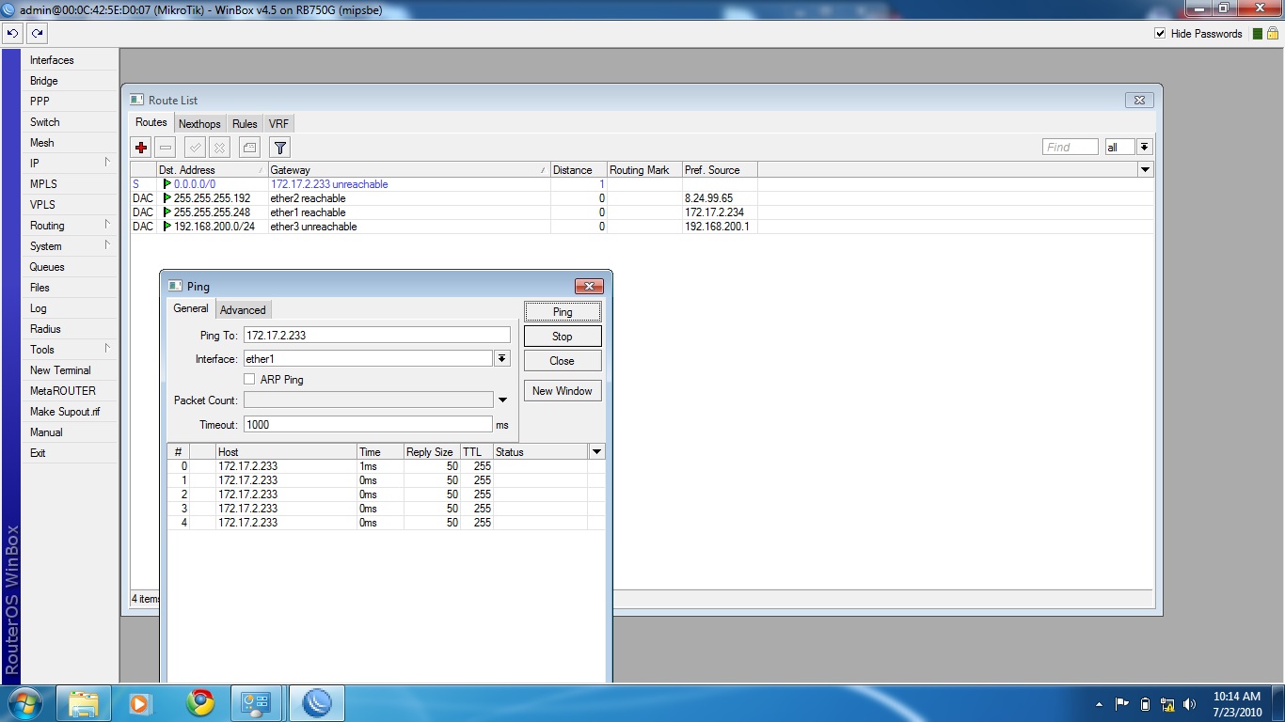Click the Ping To address field
This screenshot has height=722, width=1285.
(x=376, y=335)
